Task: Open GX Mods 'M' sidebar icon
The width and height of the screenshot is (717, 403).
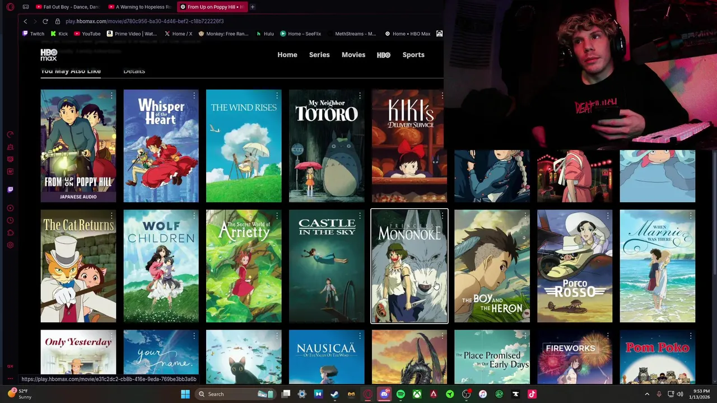Action: pyautogui.click(x=10, y=172)
